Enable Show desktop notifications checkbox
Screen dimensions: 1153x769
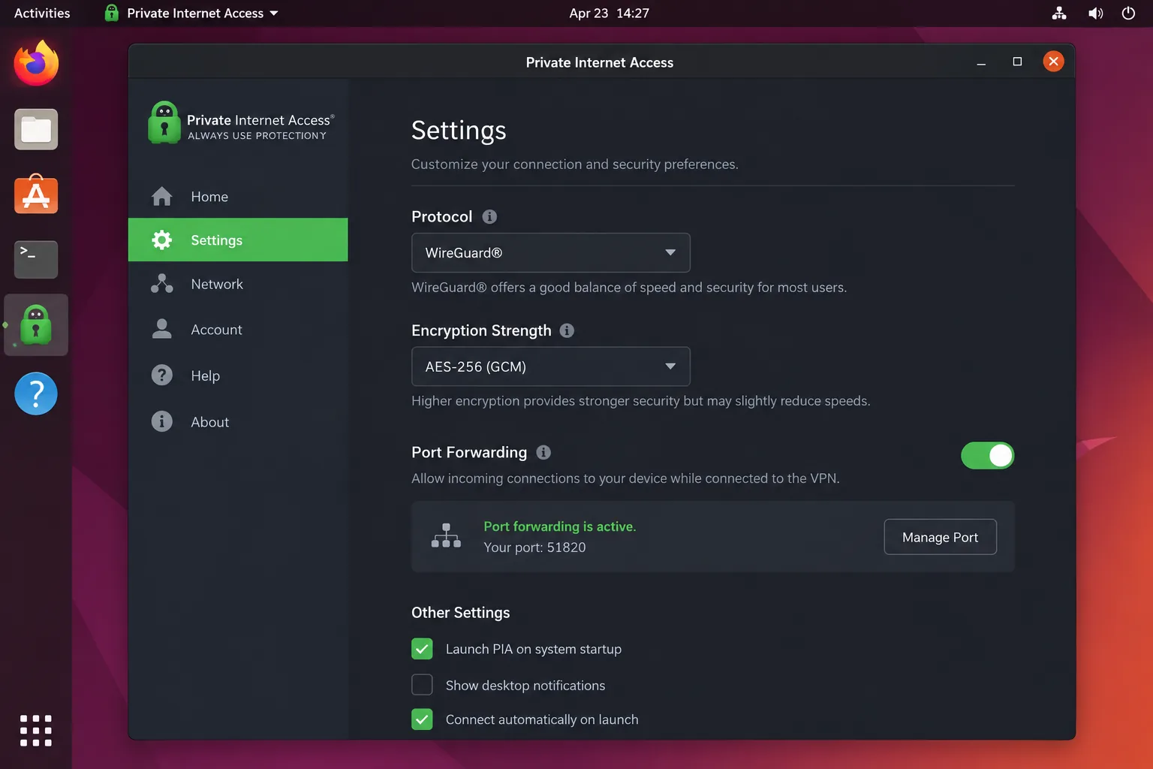(x=422, y=685)
